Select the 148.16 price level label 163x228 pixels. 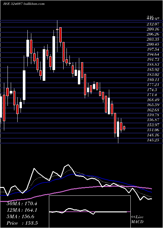tap(153, 135)
